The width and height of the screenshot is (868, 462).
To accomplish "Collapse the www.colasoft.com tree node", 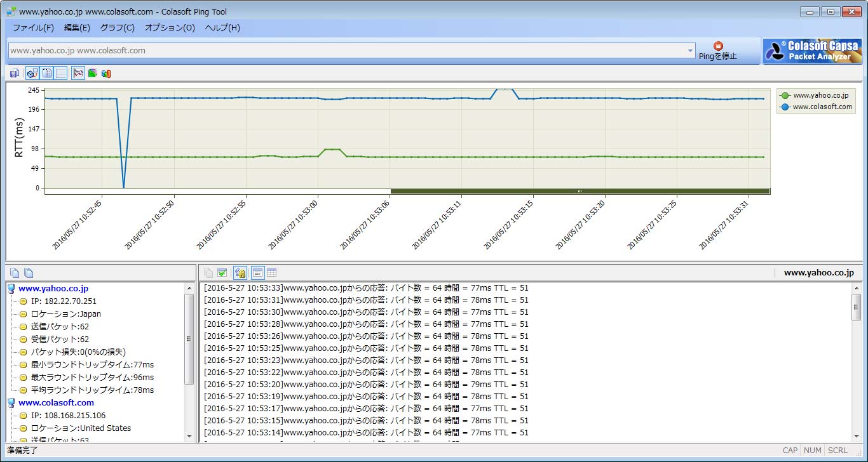I will click(11, 403).
